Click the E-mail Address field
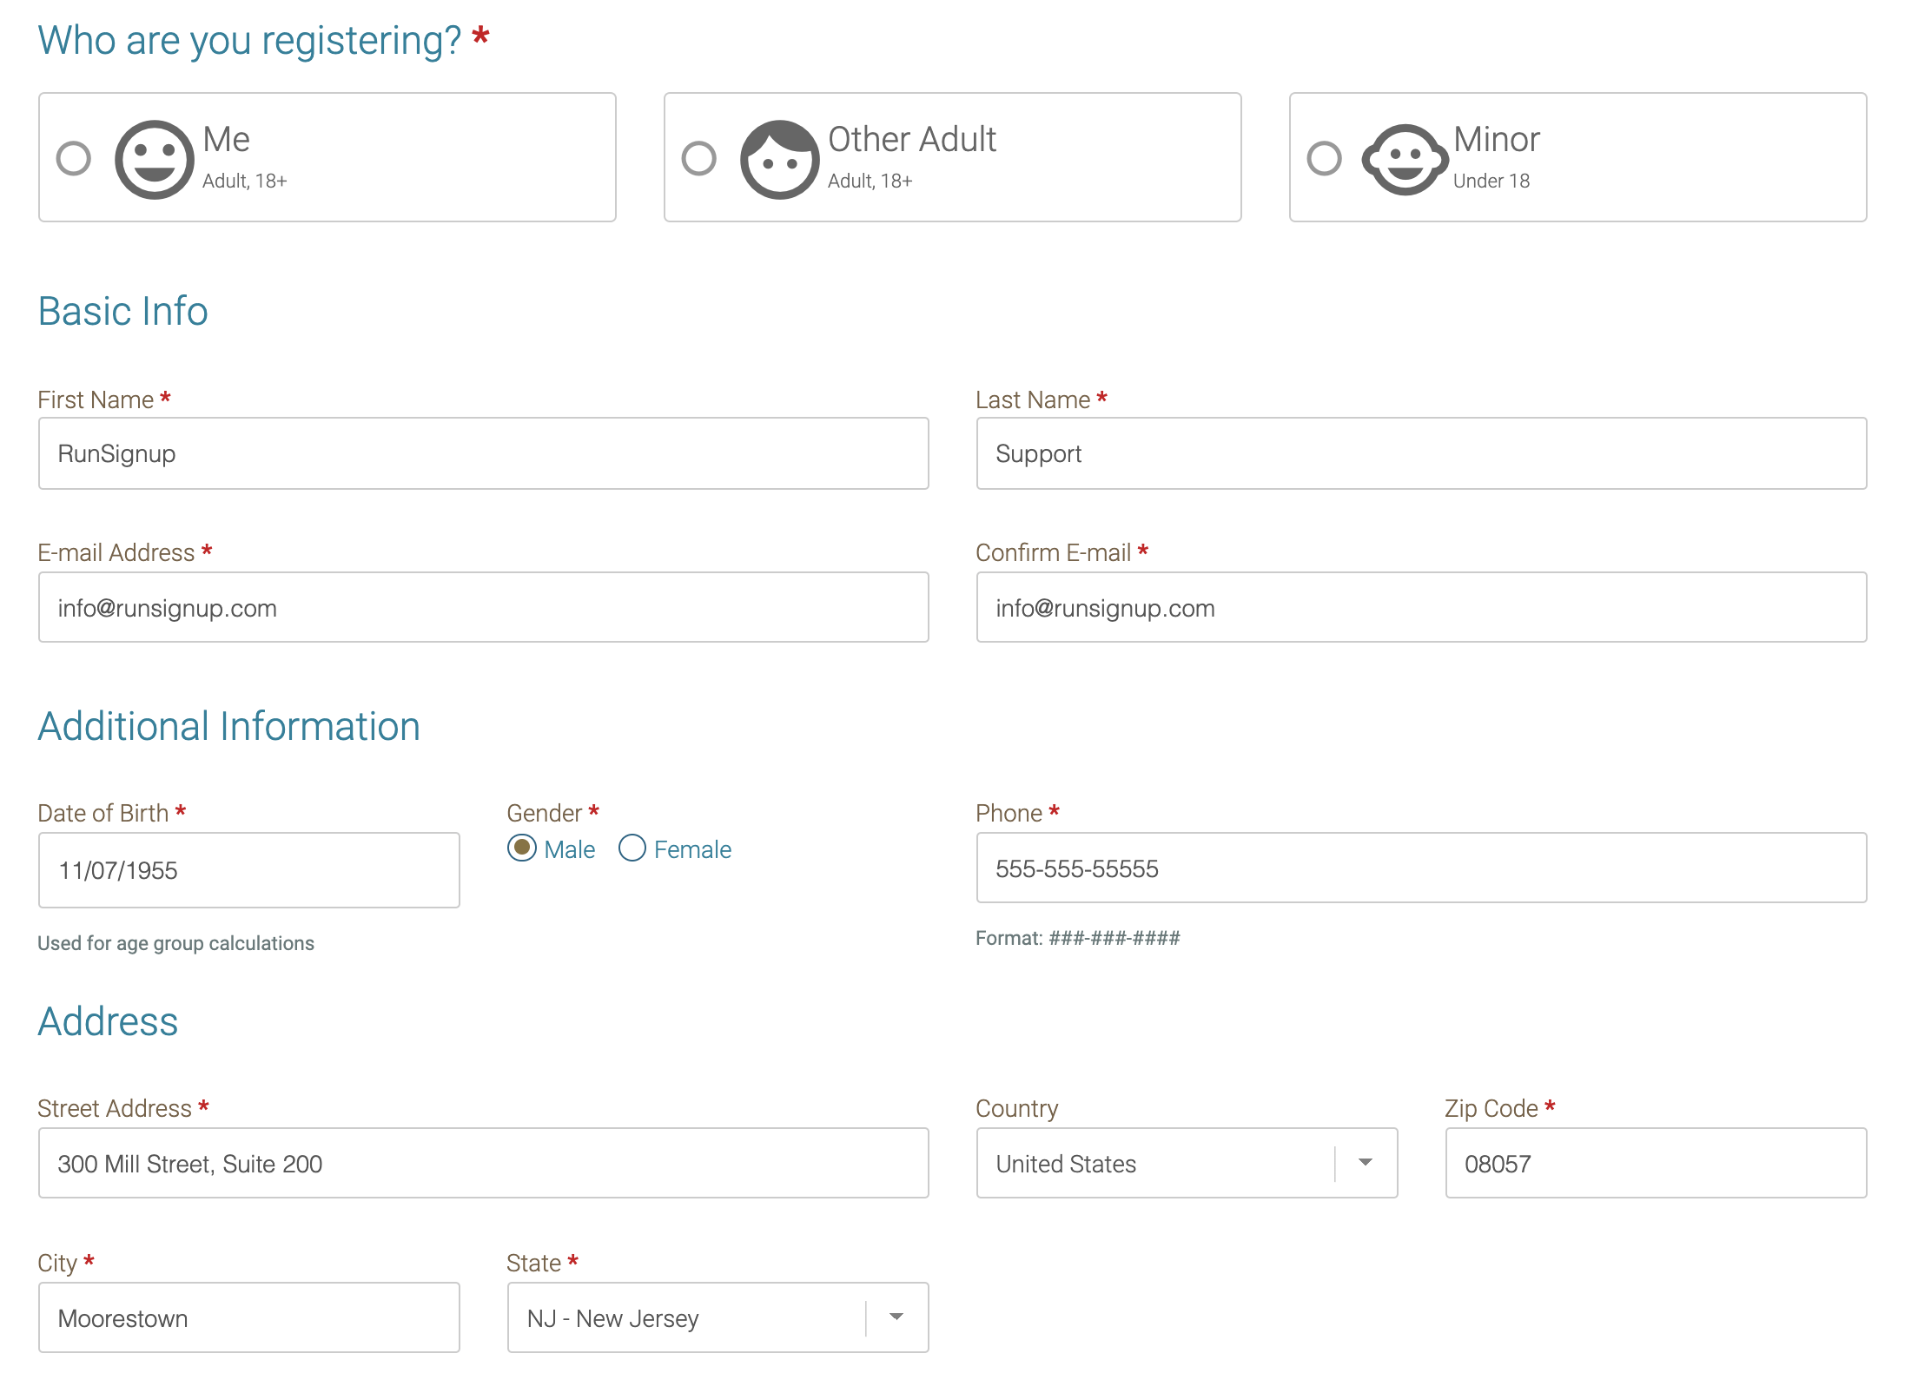 pyautogui.click(x=483, y=607)
